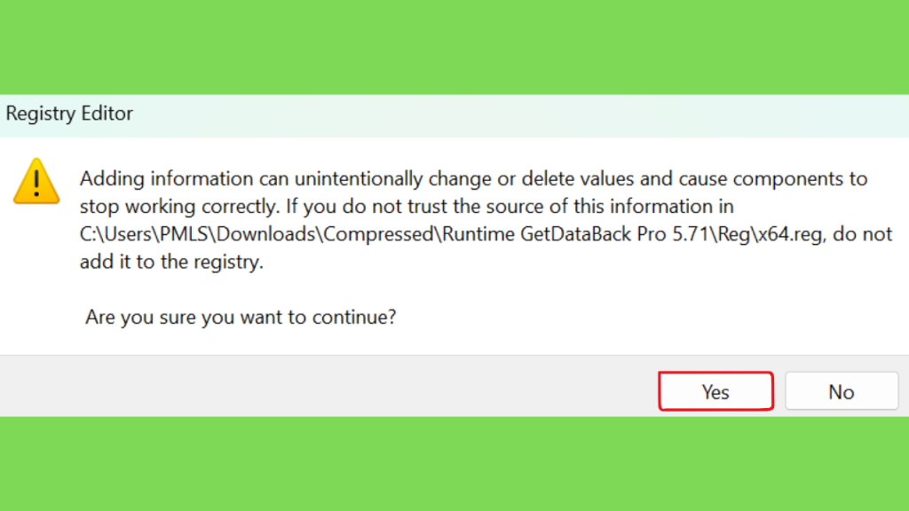Click the green background below the dialog
Screen dimensions: 909x511
point(454,463)
